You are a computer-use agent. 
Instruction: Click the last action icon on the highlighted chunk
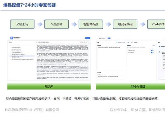(88, 66)
